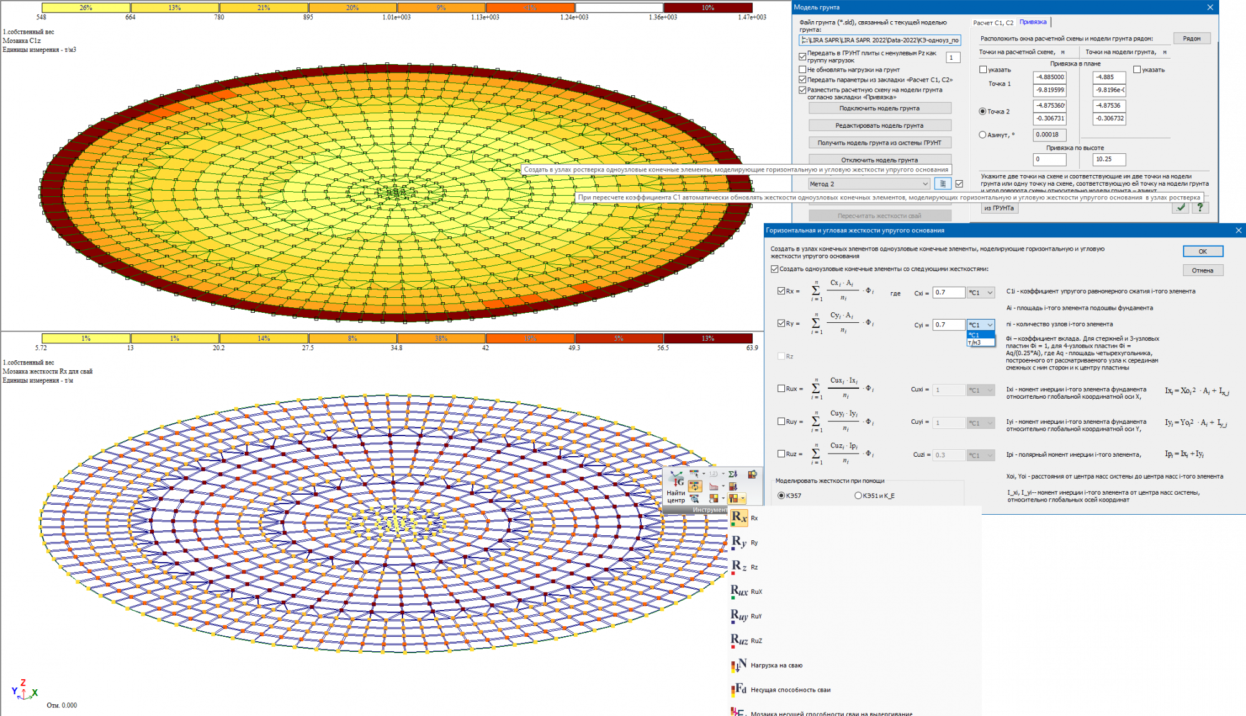Switch to Расчет C1, C2 tab
Image resolution: width=1246 pixels, height=716 pixels.
click(993, 23)
